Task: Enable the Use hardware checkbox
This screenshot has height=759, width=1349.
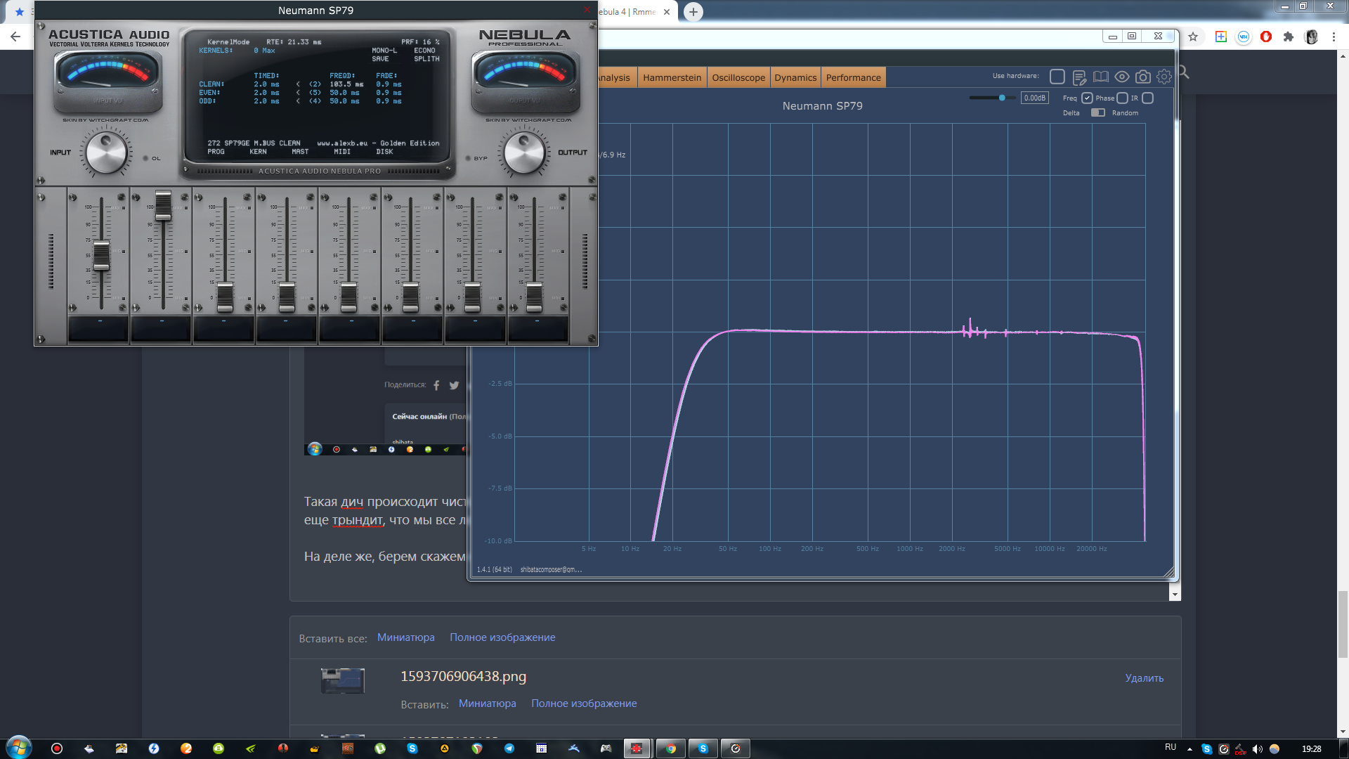Action: pos(1057,77)
